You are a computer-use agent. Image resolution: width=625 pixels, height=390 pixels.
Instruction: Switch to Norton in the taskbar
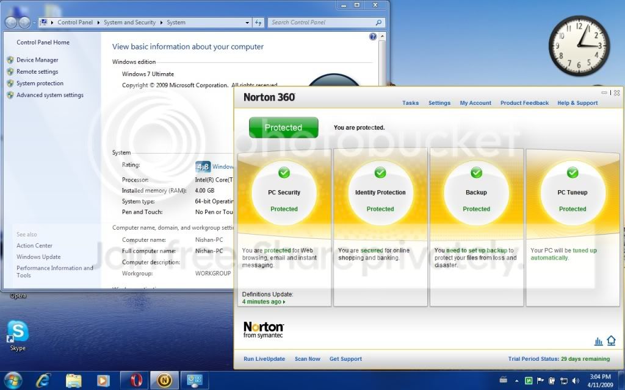164,381
